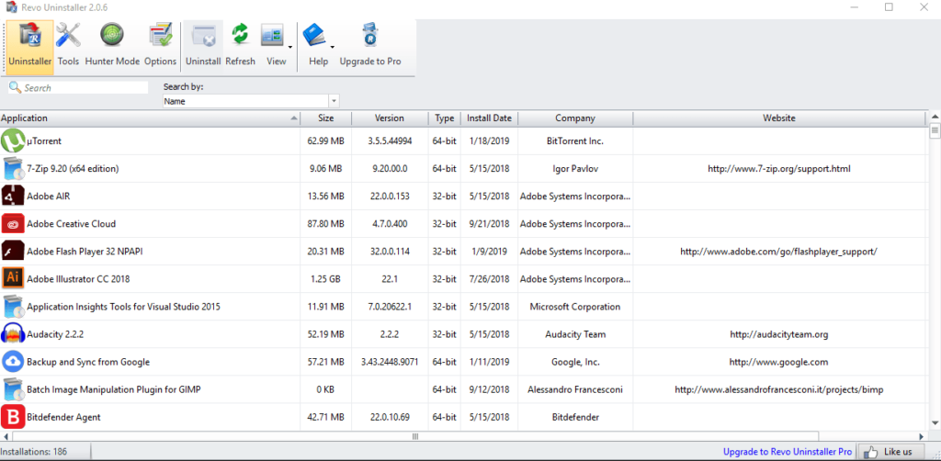941x461 pixels.
Task: Select the Bitdefender Agent entry
Action: pyautogui.click(x=63, y=417)
